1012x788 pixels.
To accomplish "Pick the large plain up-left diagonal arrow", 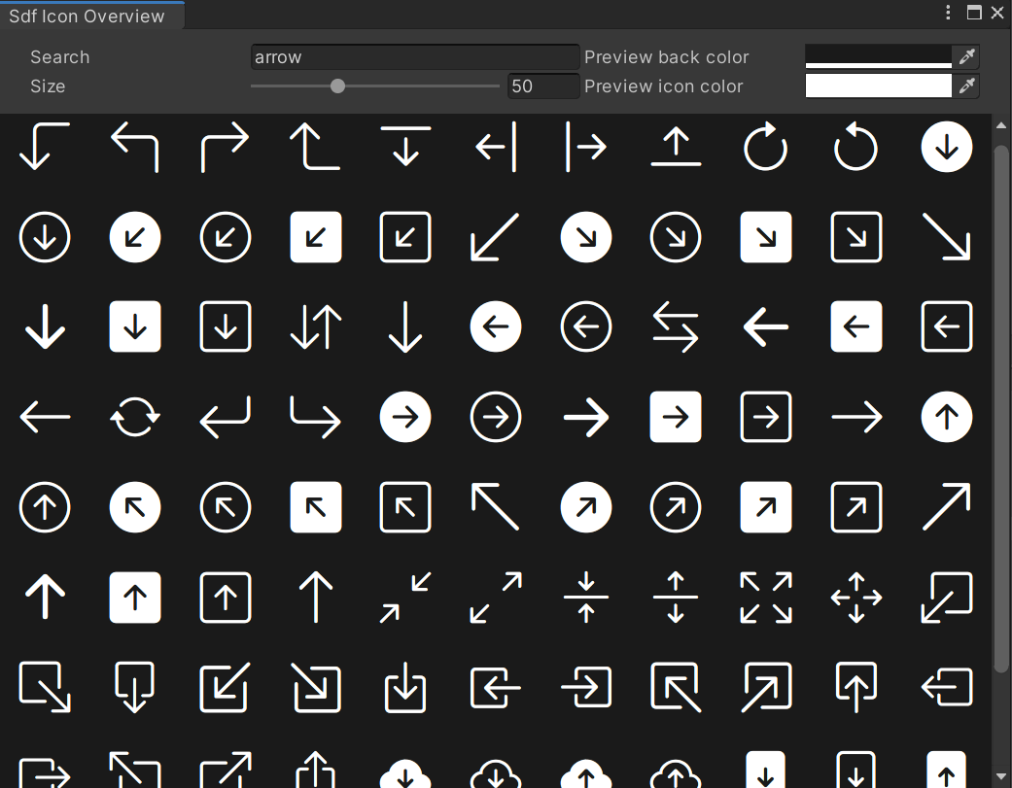I will click(x=496, y=507).
